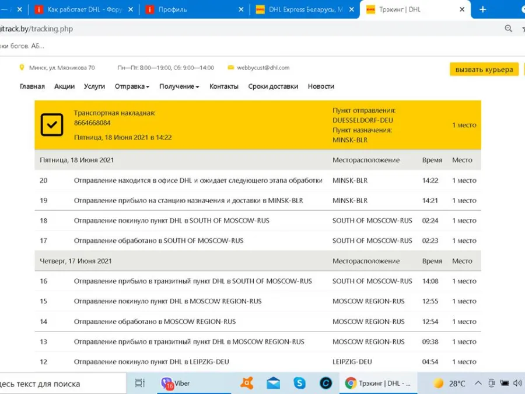Click the time 04:54 in LEIPZIG row
This screenshot has width=525, height=394.
coord(430,362)
